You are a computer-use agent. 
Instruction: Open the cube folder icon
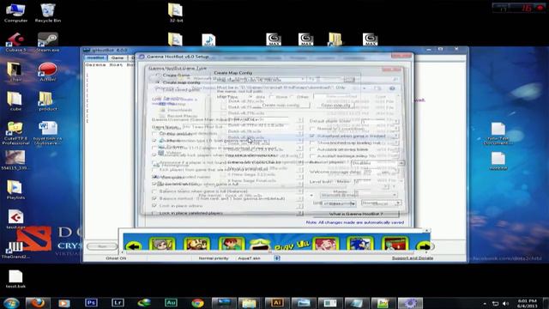pos(15,101)
